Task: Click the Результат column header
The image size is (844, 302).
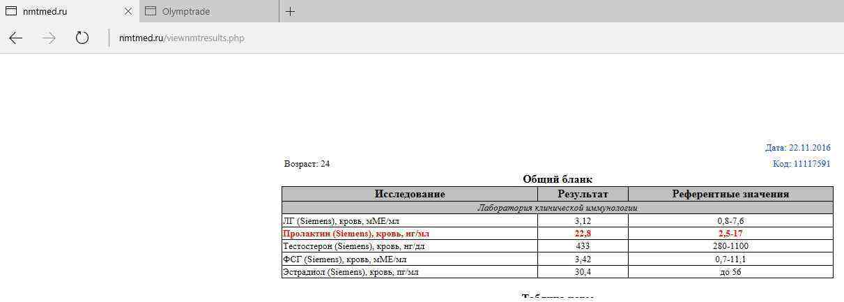Action: (583, 194)
